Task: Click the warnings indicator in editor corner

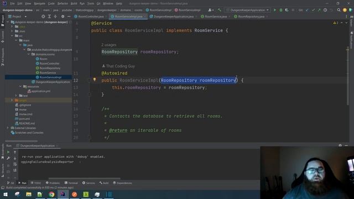Action: tap(336, 23)
